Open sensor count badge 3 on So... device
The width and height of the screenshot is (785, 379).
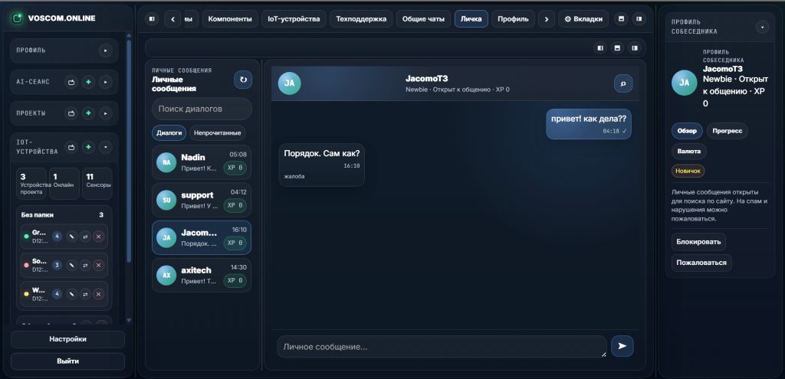click(57, 265)
